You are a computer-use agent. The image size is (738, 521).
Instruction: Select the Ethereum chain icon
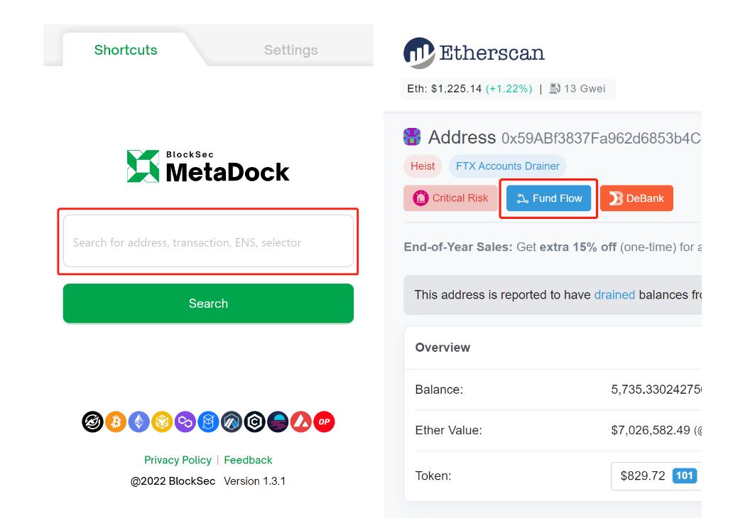point(139,422)
